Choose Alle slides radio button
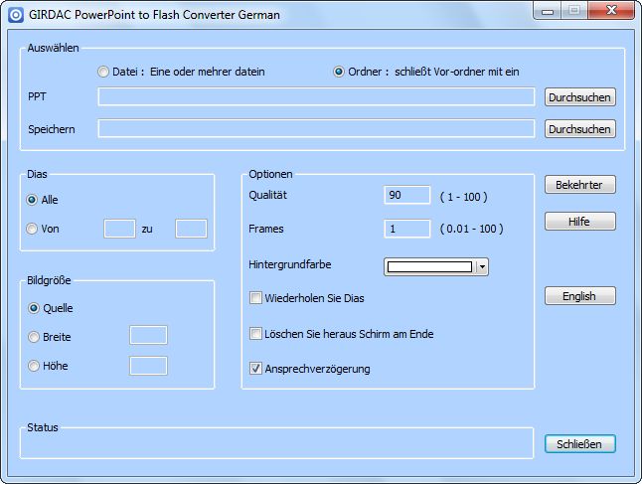The width and height of the screenshot is (642, 484). (32, 200)
